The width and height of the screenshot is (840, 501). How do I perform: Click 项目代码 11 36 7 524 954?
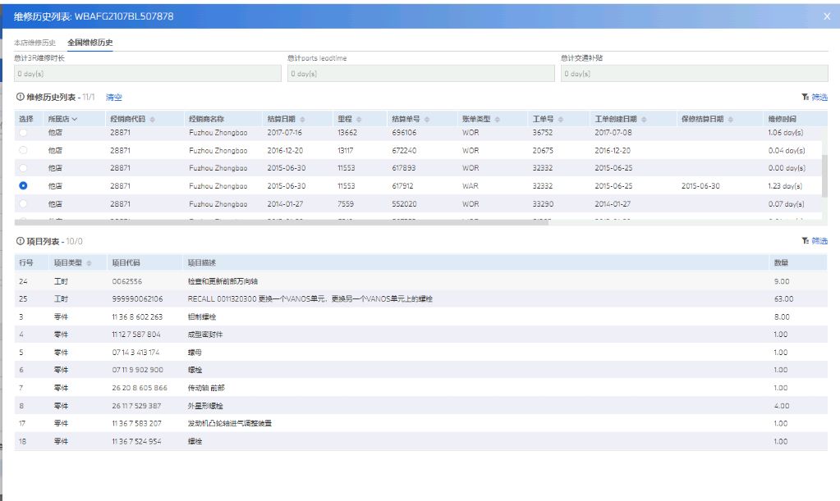(x=136, y=442)
